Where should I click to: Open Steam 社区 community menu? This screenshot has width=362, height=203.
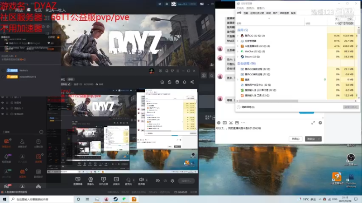38,10
